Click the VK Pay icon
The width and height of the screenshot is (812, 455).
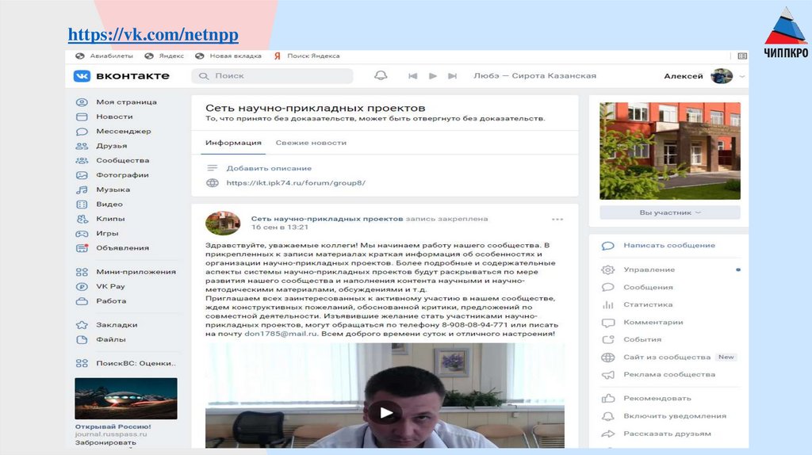click(x=82, y=286)
